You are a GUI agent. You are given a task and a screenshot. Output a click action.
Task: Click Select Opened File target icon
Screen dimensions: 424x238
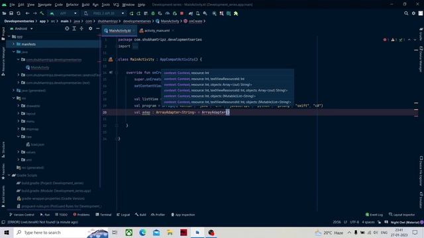[x=67, y=28]
